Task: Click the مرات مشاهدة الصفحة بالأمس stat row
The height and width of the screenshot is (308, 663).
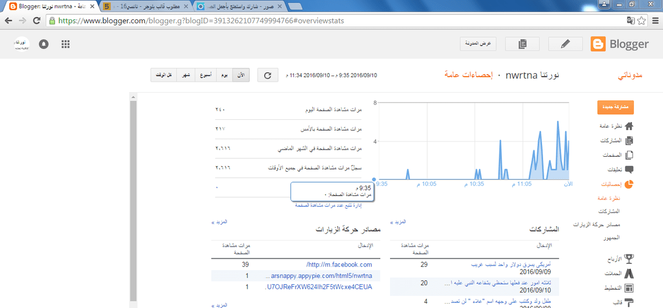Action: pyautogui.click(x=289, y=129)
